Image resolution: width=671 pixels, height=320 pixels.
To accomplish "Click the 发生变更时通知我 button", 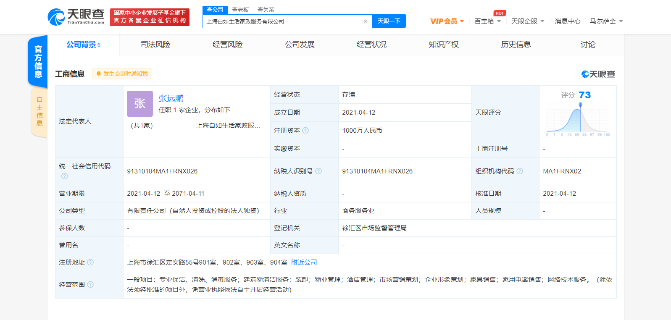I will pos(122,74).
